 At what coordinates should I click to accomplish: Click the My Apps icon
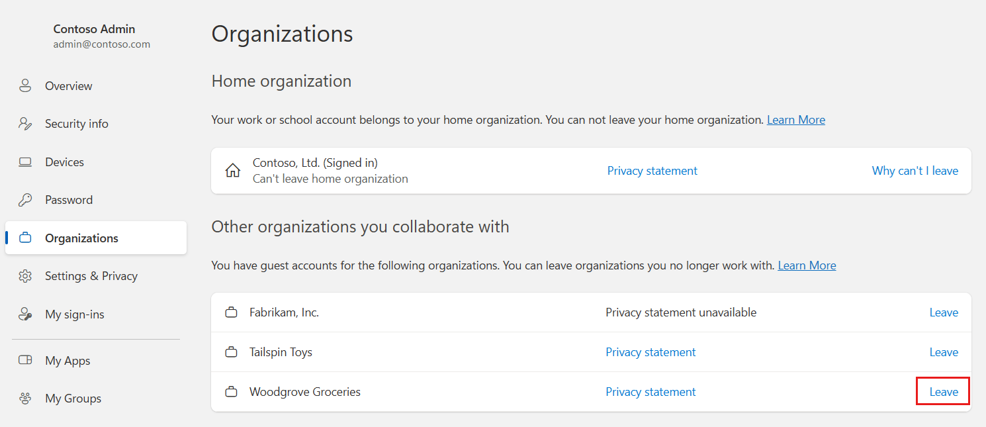[x=25, y=361]
